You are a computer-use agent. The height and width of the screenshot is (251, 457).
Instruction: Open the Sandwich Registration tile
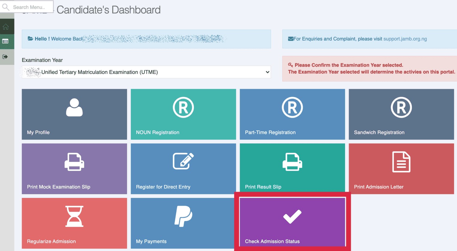pyautogui.click(x=401, y=114)
